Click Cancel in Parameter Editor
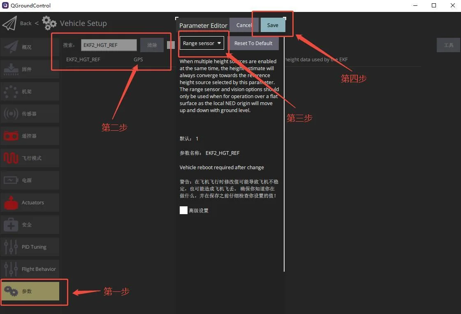Viewport: 461px width, 314px height. (244, 25)
